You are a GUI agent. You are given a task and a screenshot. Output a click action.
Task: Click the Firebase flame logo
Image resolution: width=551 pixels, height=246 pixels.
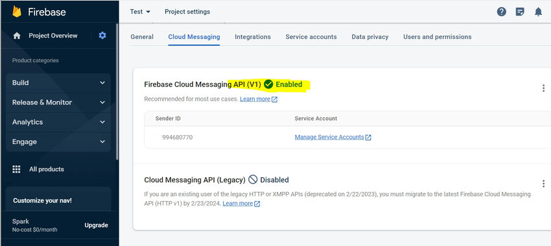(17, 12)
